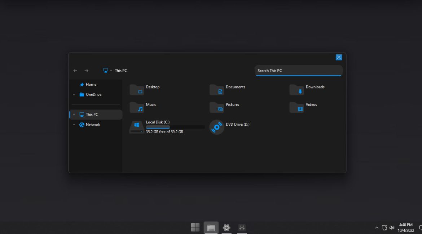The width and height of the screenshot is (422, 234).
Task: Open the Desktop folder icon
Action: coord(137,90)
